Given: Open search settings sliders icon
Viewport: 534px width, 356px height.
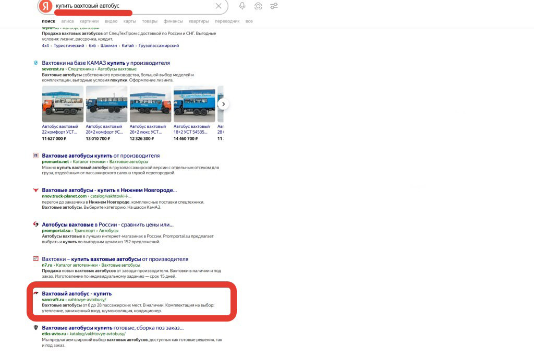Looking at the screenshot, I should click(274, 6).
